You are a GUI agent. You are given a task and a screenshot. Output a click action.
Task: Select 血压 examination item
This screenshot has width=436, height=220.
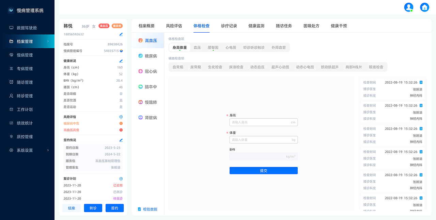pyautogui.click(x=197, y=48)
